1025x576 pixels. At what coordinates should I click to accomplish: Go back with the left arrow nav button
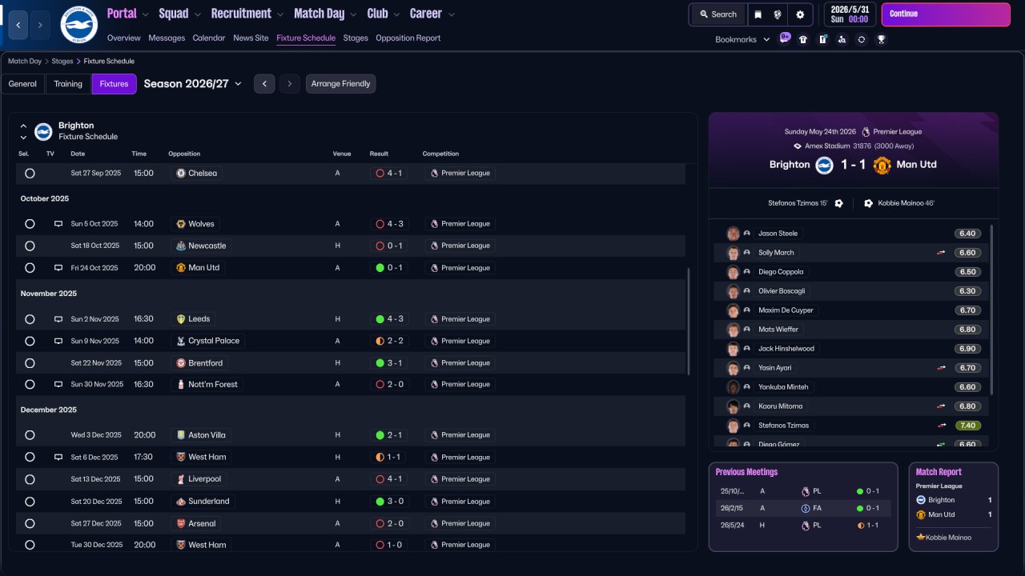(x=18, y=25)
